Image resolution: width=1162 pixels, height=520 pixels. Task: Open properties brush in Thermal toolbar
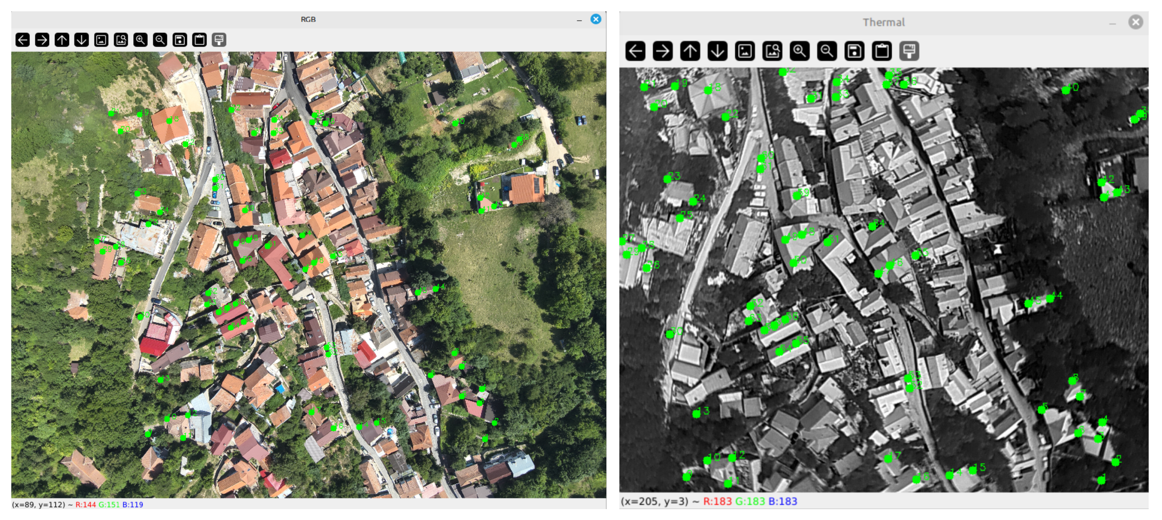point(909,51)
